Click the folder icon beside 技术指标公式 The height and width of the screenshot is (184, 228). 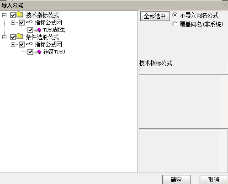(x=20, y=15)
